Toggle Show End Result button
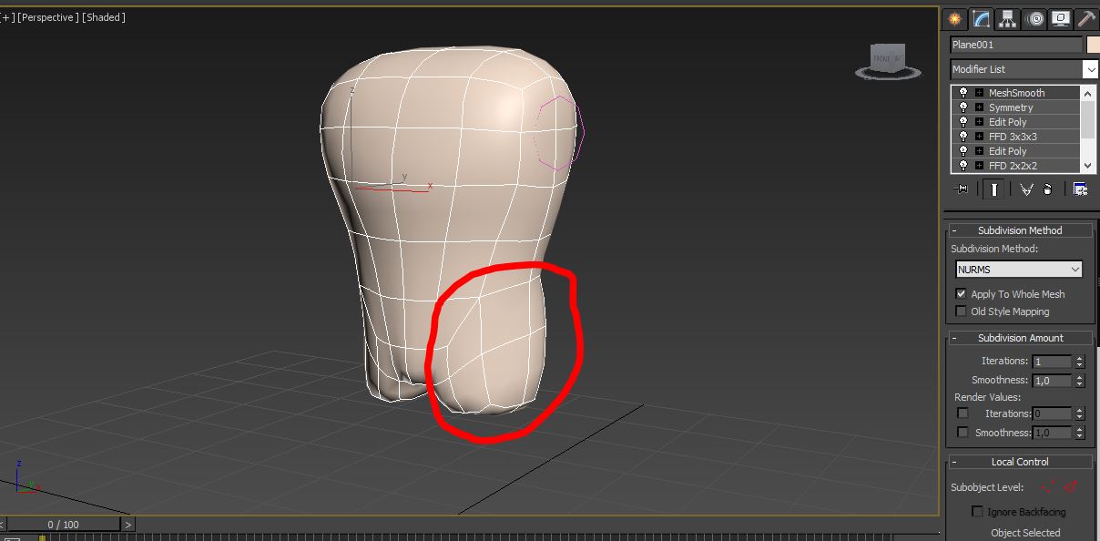Screen dimensions: 1100x541 click(x=994, y=189)
